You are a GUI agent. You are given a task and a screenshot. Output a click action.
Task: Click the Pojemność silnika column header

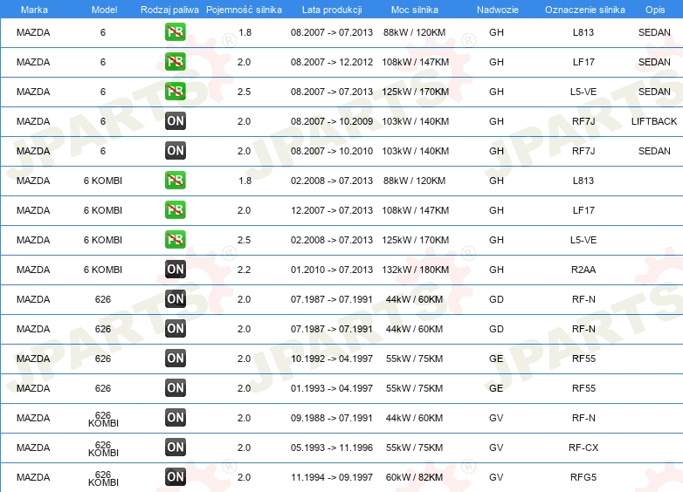(x=244, y=10)
